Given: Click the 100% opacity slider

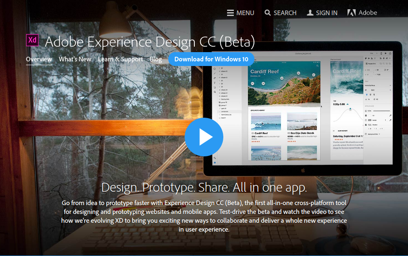Looking at the screenshot, I should coord(382,111).
